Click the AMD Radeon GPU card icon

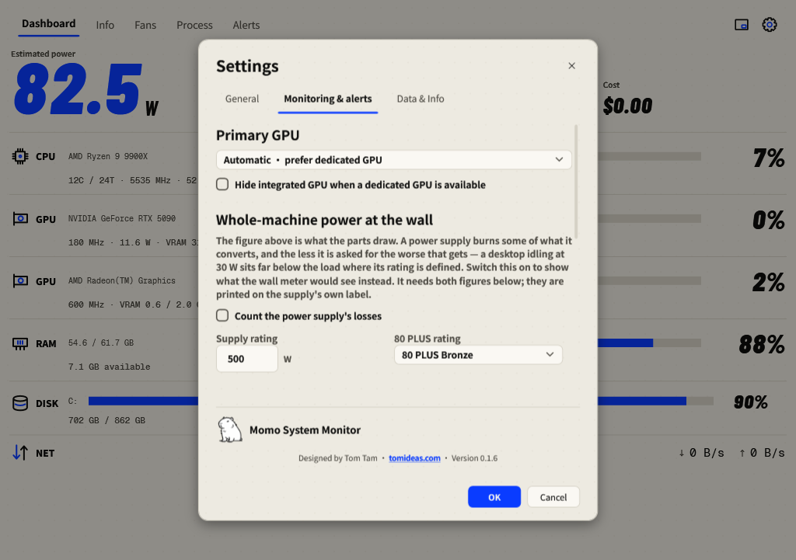click(20, 280)
